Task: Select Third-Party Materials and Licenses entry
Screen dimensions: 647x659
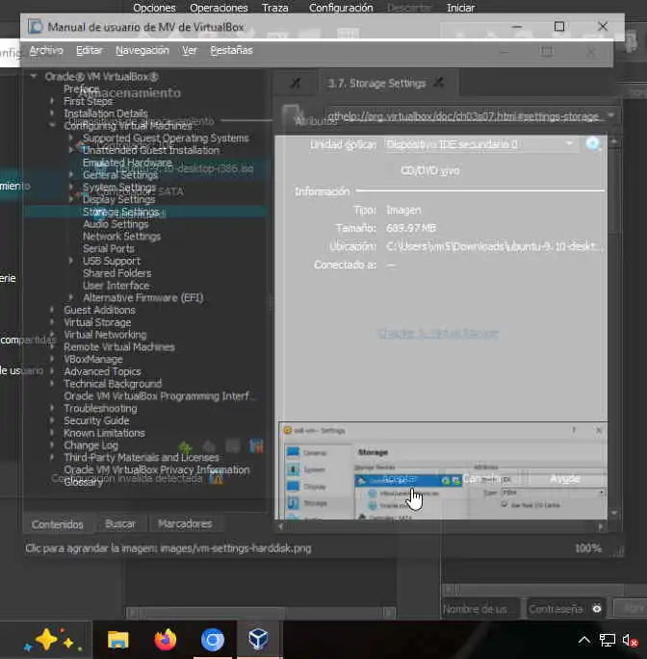Action: coord(142,457)
